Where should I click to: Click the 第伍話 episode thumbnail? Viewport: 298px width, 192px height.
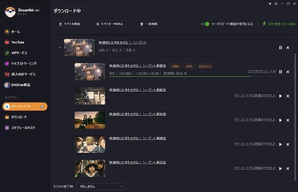tap(90, 169)
